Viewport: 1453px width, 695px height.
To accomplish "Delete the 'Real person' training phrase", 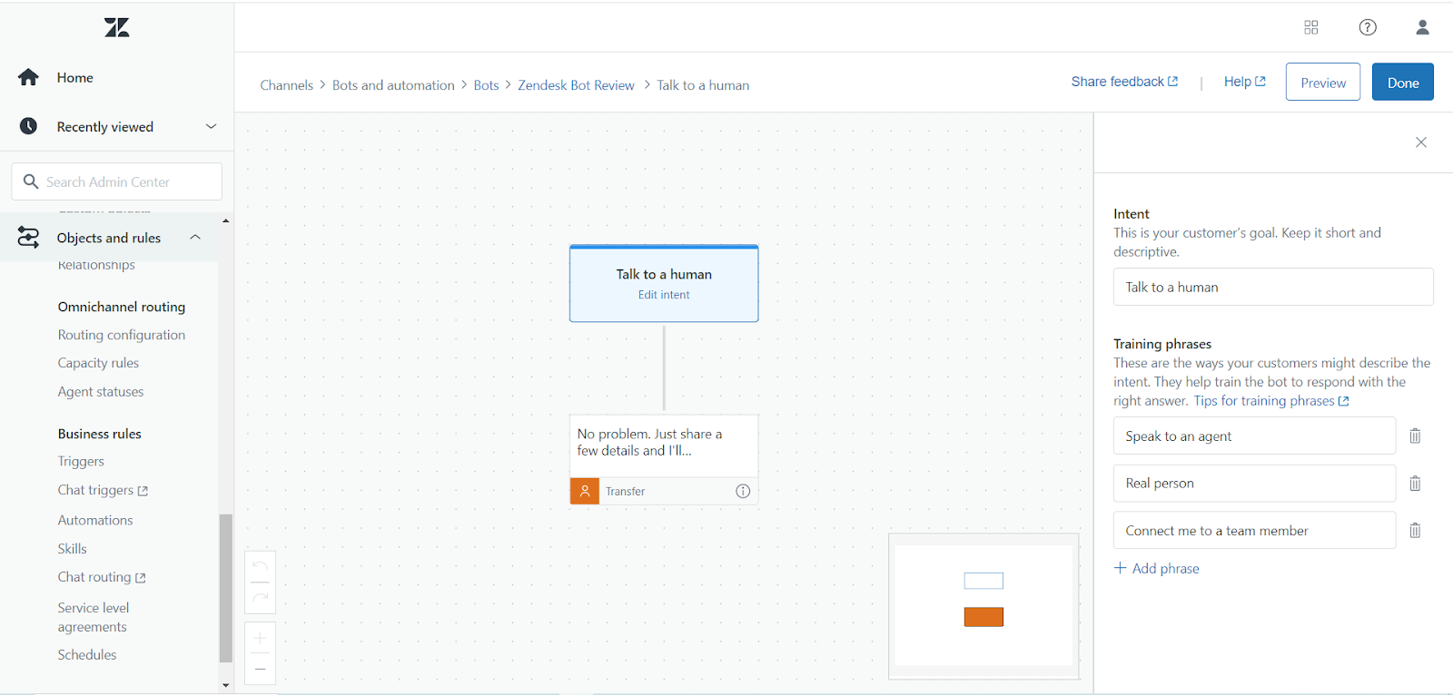I will (x=1414, y=484).
